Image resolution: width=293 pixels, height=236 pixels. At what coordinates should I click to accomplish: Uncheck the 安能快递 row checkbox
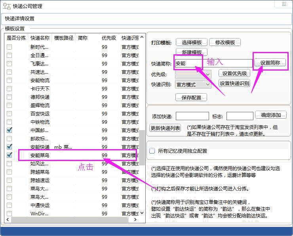(9, 147)
